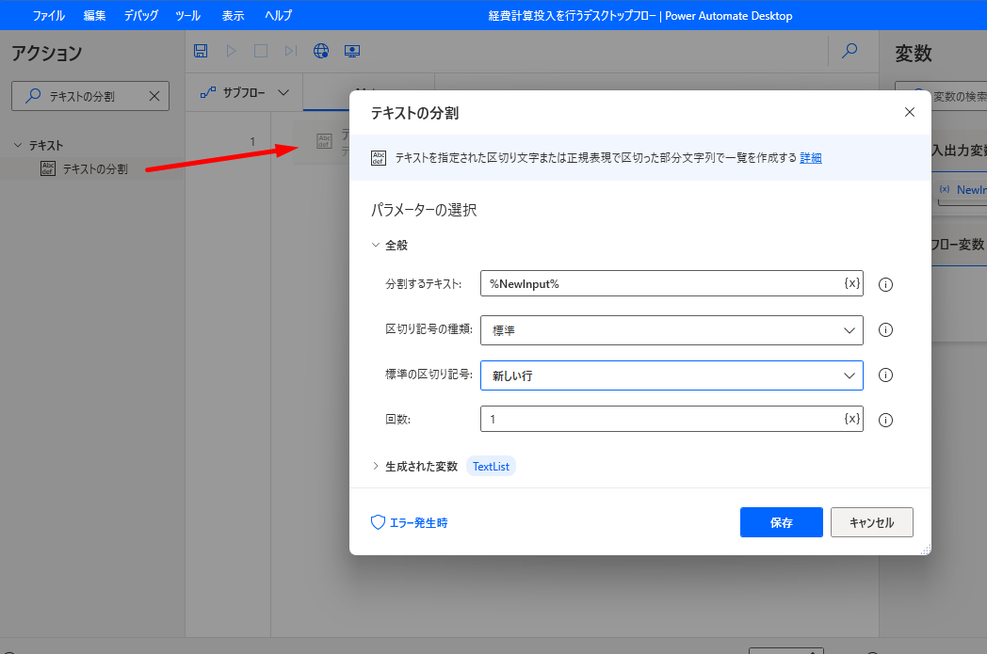Open the 詳細 link in dialog description

tap(810, 158)
